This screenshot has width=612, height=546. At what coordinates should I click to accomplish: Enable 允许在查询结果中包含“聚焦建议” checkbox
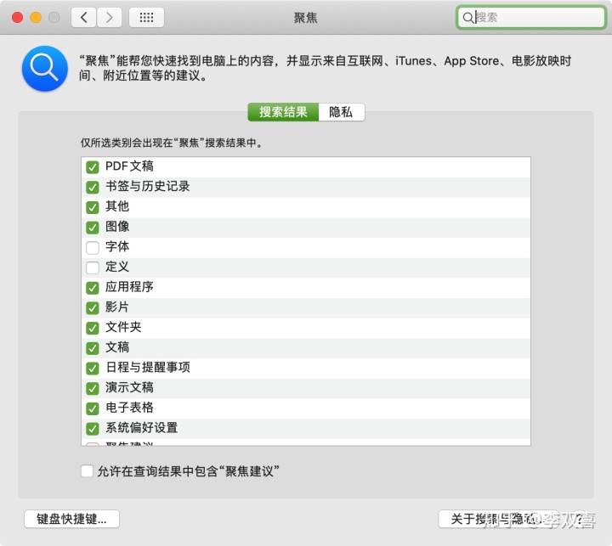click(87, 470)
